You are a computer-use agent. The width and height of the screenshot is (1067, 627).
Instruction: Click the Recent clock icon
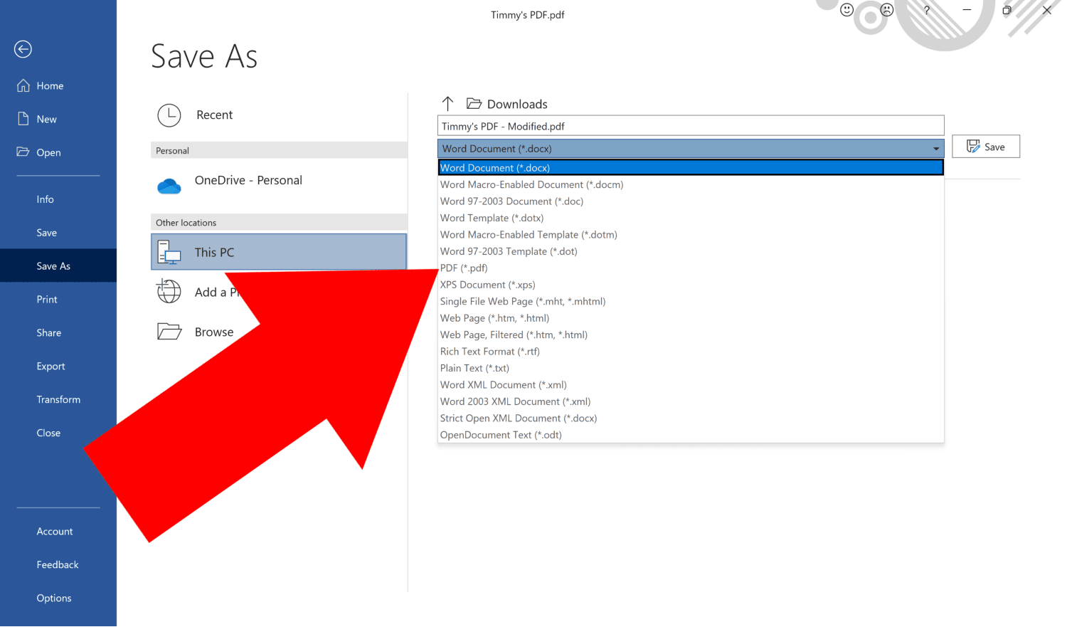click(x=169, y=115)
